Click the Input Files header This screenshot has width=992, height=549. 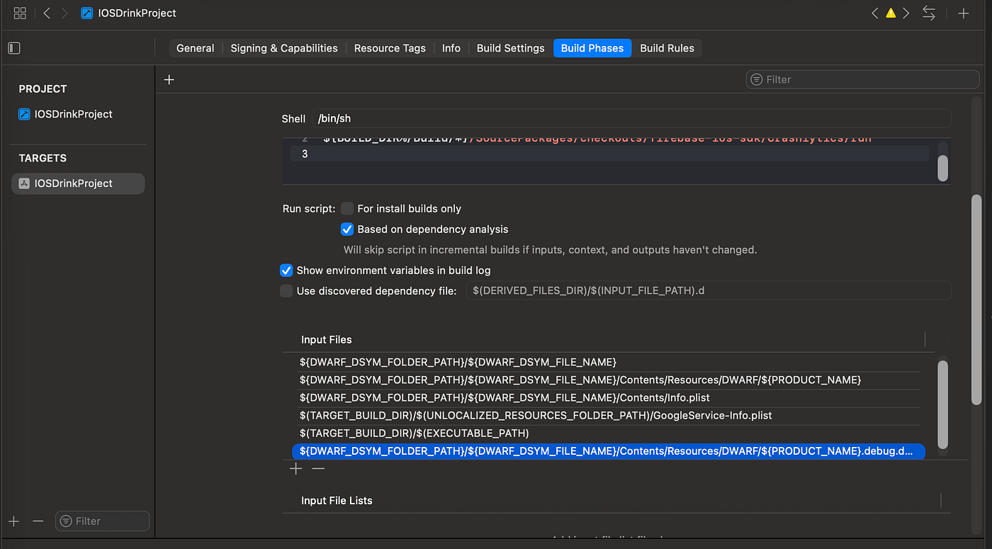coord(327,339)
